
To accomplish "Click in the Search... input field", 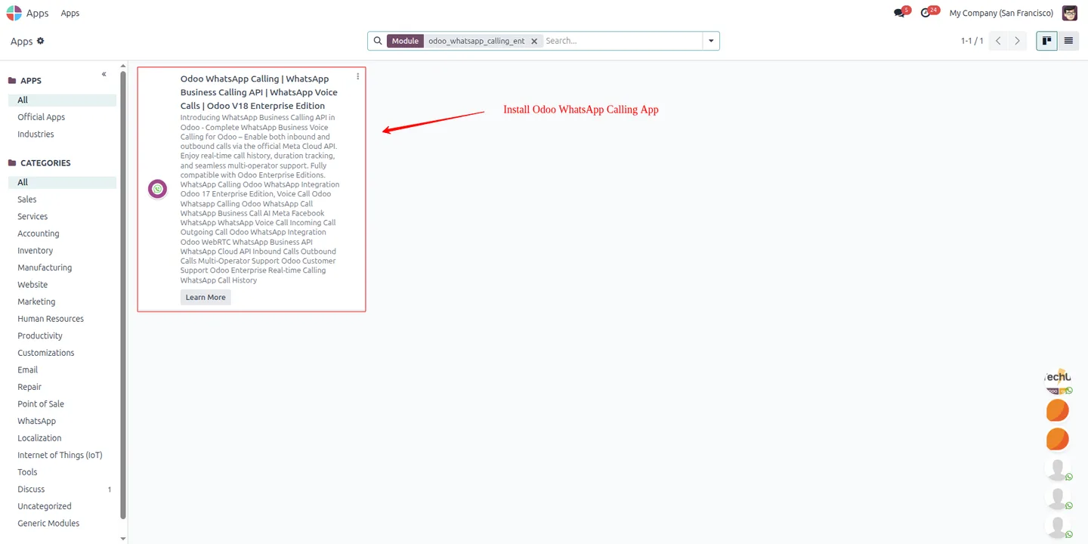I will click(622, 41).
